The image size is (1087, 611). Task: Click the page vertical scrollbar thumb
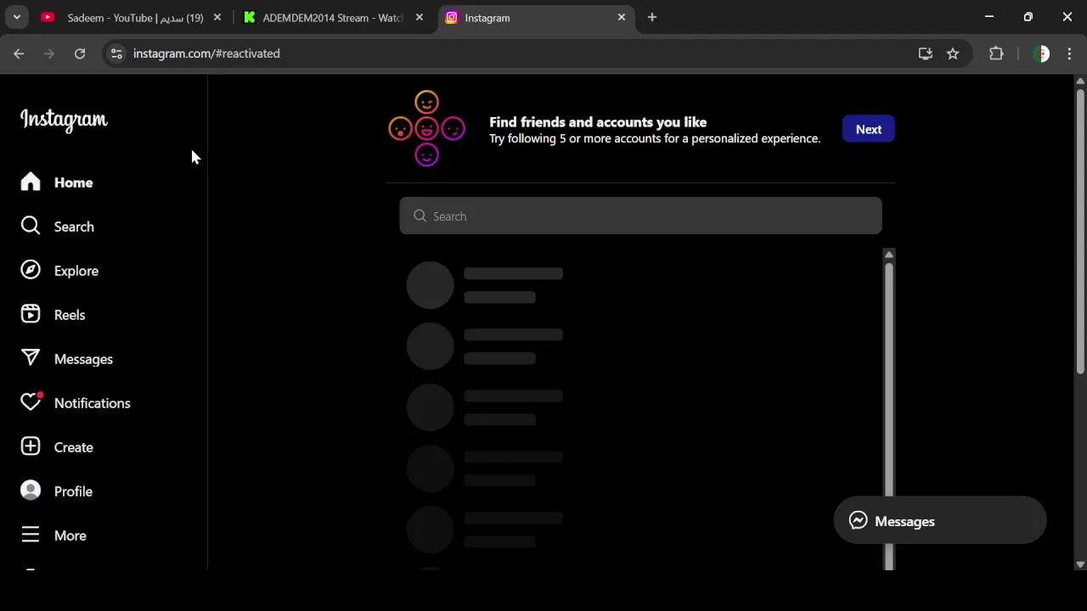click(x=1080, y=230)
